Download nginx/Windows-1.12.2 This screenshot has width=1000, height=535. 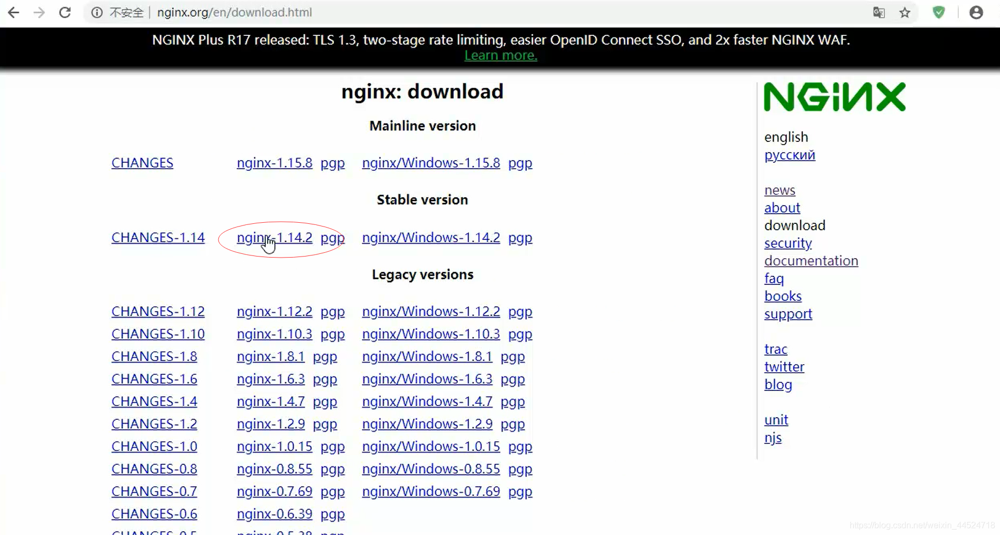coord(431,311)
